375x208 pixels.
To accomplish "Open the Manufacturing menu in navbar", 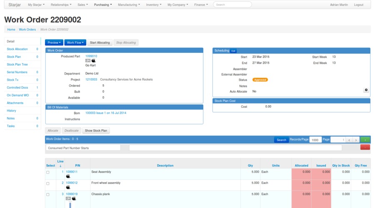I will tap(129, 5).
